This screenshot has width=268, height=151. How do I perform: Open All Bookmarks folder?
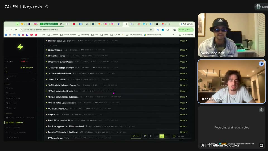186,35
